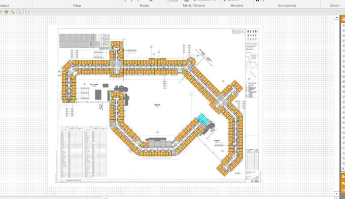Screen dimensions: 345x199
Task: Open the dropdown arrow beside the grid icon
Action: pos(29,12)
